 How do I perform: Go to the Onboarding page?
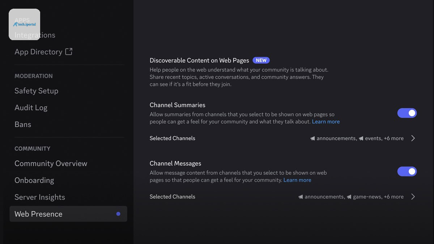[x=34, y=180]
